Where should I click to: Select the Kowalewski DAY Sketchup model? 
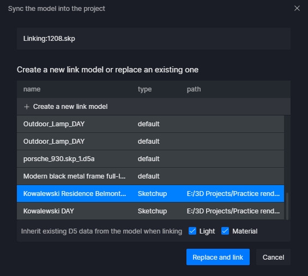pos(150,211)
